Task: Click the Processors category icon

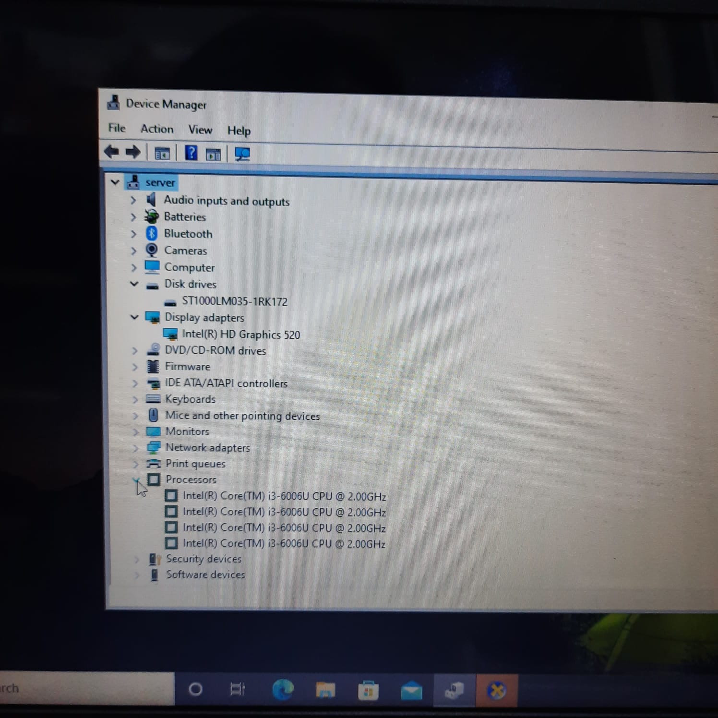Action: pos(154,479)
